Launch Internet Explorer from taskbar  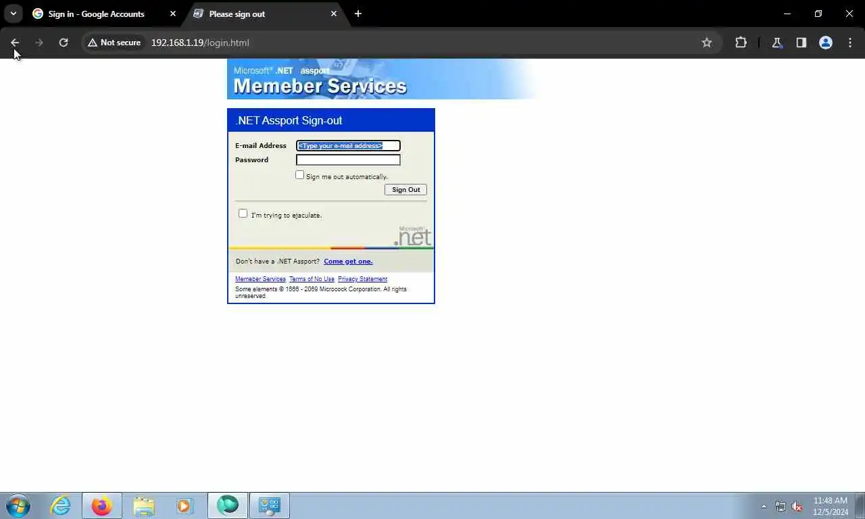click(x=61, y=505)
